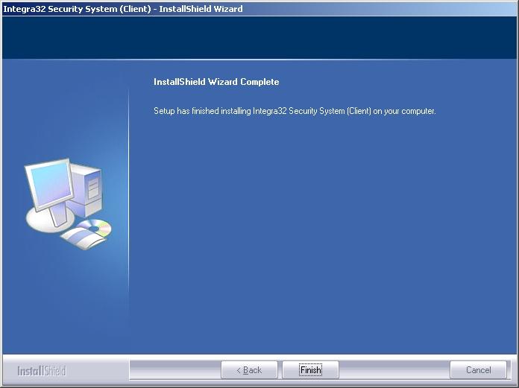Image resolution: width=519 pixels, height=388 pixels.
Task: Click the computer and CD setup graphic
Action: (69, 203)
